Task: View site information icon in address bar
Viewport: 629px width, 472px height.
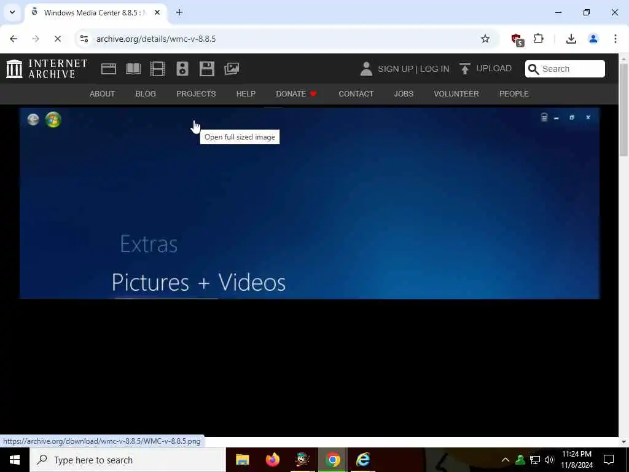Action: 84,39
